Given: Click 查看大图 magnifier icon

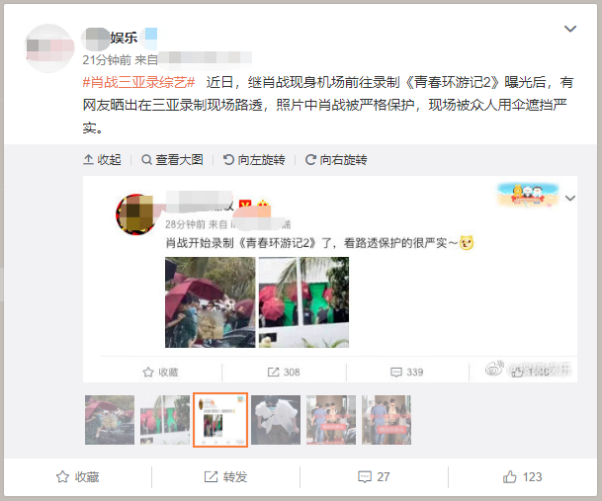Looking at the screenshot, I should coord(146,160).
